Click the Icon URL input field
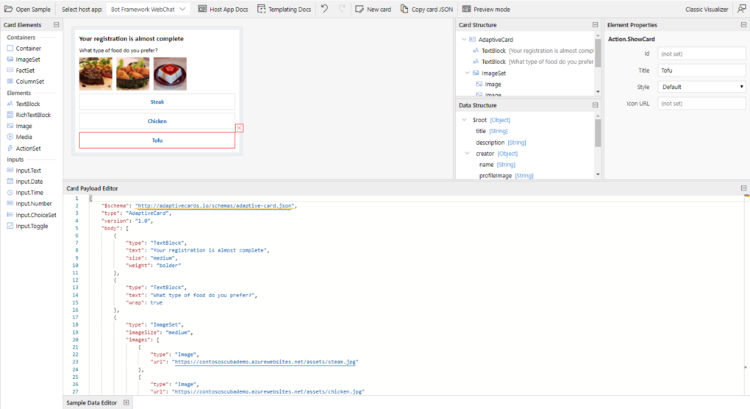The height and width of the screenshot is (409, 750). 701,103
